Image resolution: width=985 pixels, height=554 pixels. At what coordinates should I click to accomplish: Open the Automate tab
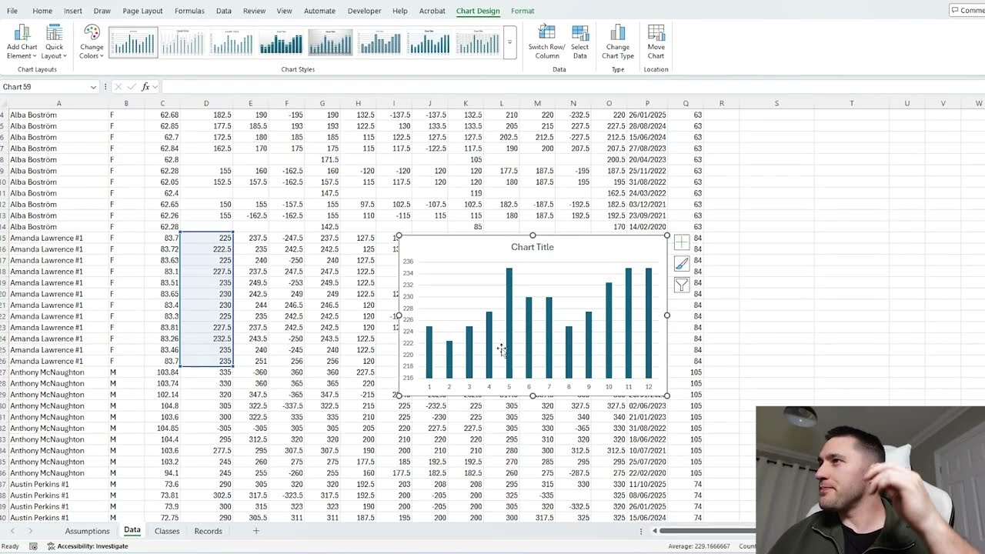tap(319, 11)
